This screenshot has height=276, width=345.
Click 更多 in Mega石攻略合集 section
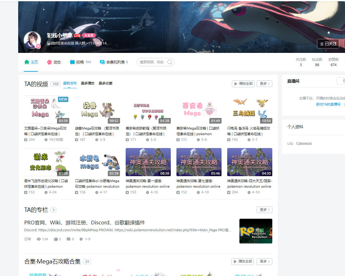pyautogui.click(x=264, y=262)
